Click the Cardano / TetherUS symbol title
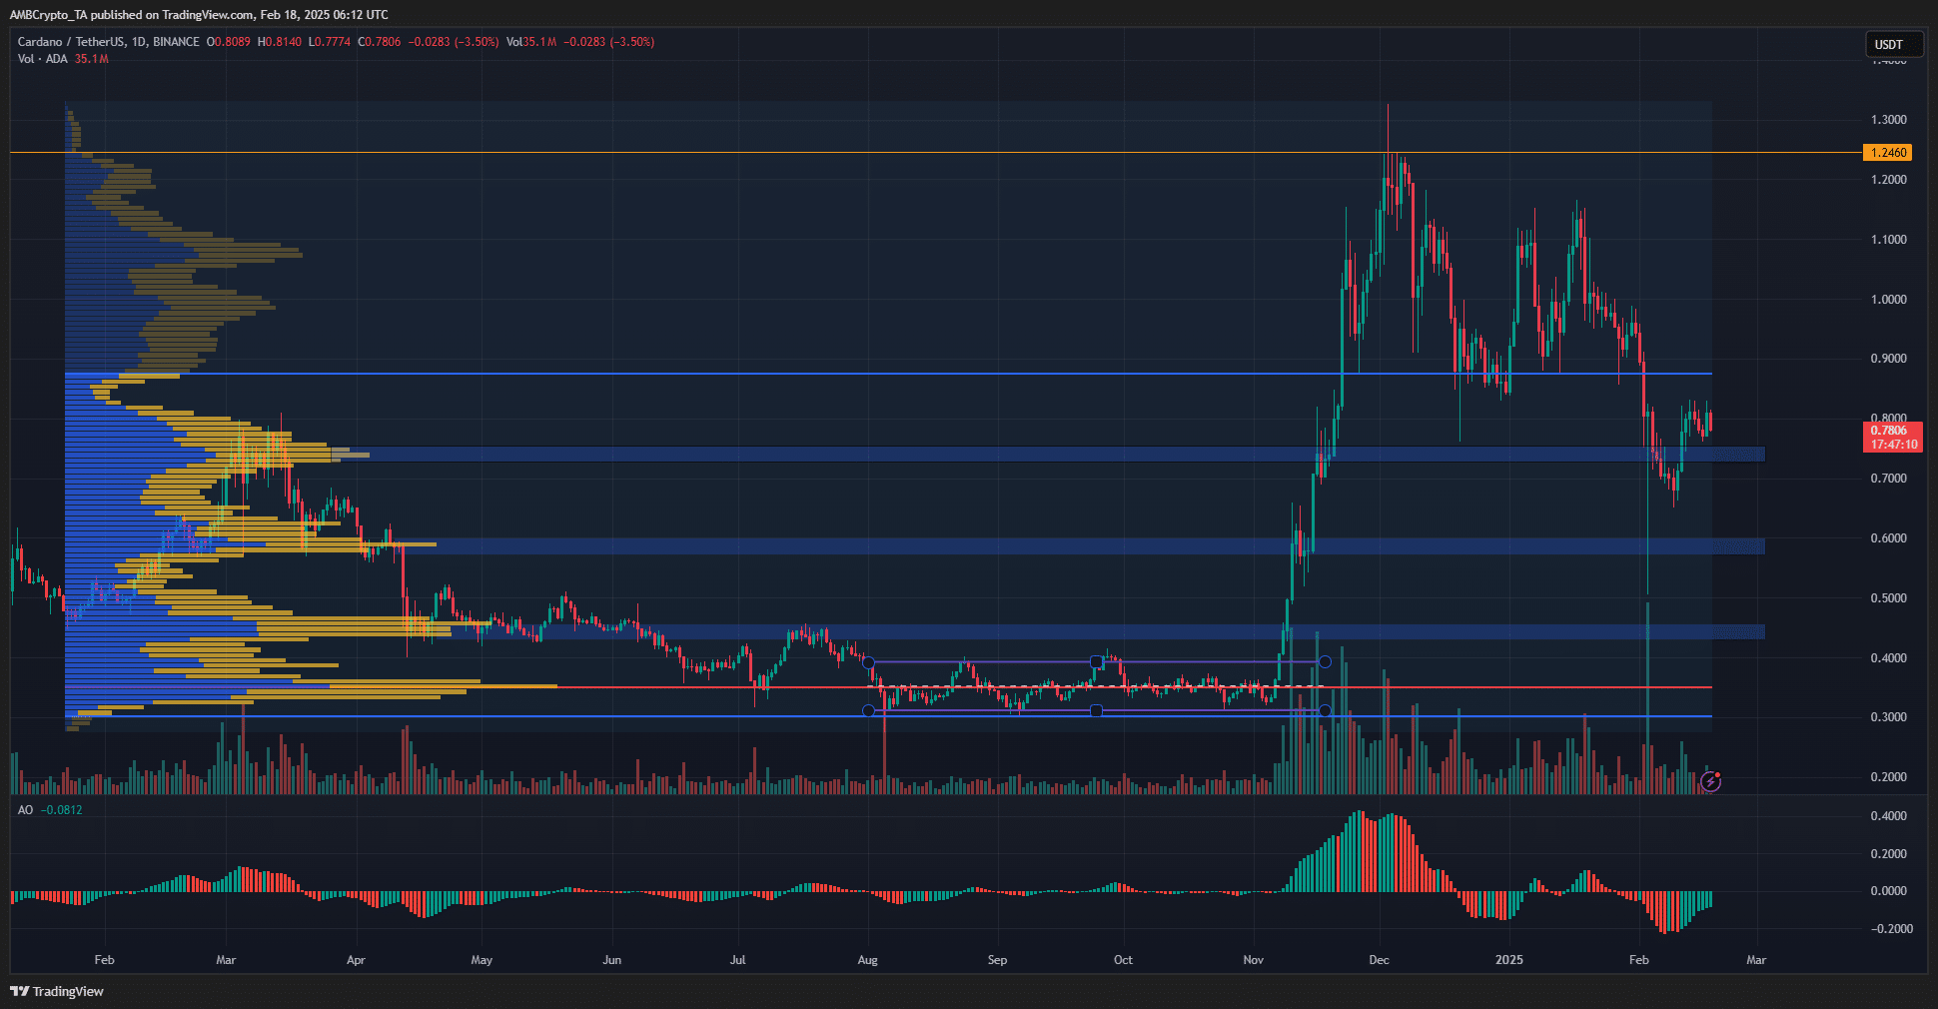This screenshot has height=1009, width=1938. click(x=108, y=42)
